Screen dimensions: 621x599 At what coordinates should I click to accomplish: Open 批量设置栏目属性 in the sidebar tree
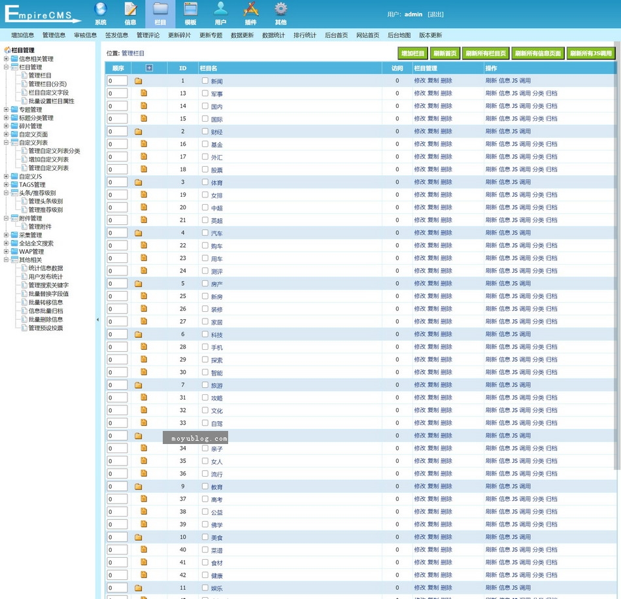[x=52, y=101]
